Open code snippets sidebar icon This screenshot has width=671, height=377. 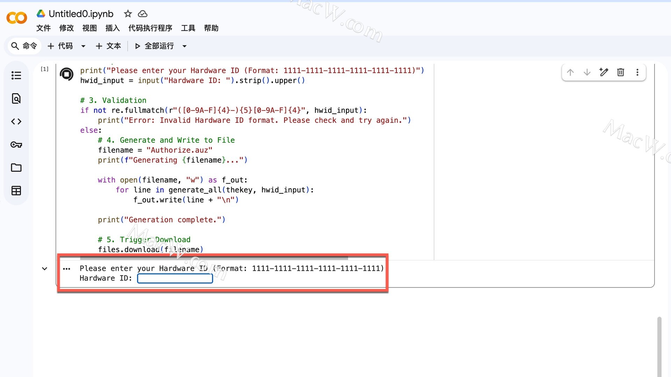[16, 121]
